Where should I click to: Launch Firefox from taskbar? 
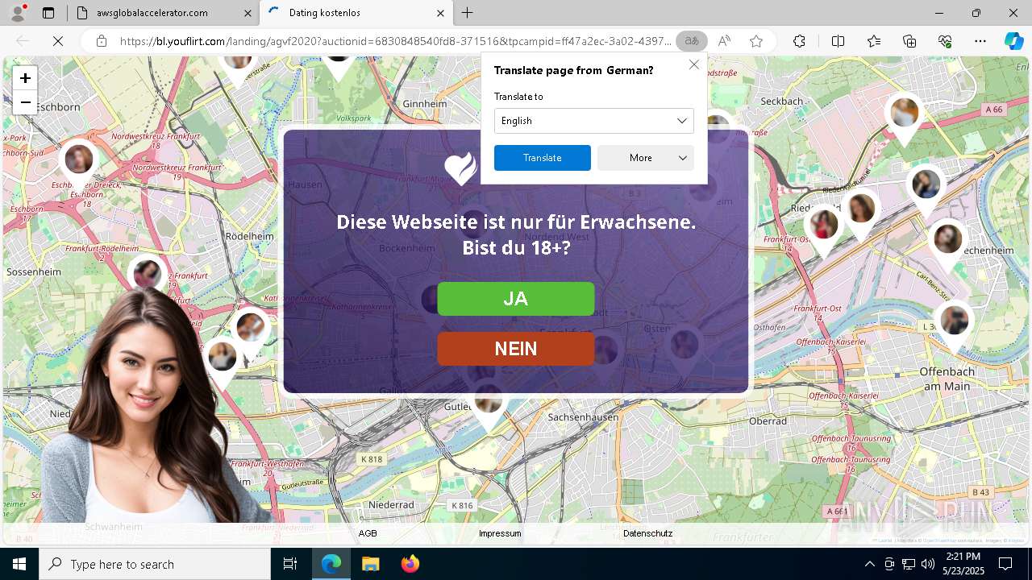pos(410,564)
